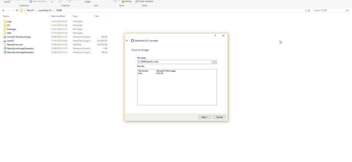Click the nano01 date 11/01/2018 23:08
This screenshot has width=352, height=162.
coord(59,41)
